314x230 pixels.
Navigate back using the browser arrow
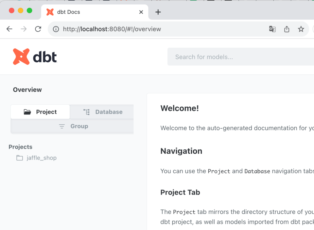click(9, 29)
